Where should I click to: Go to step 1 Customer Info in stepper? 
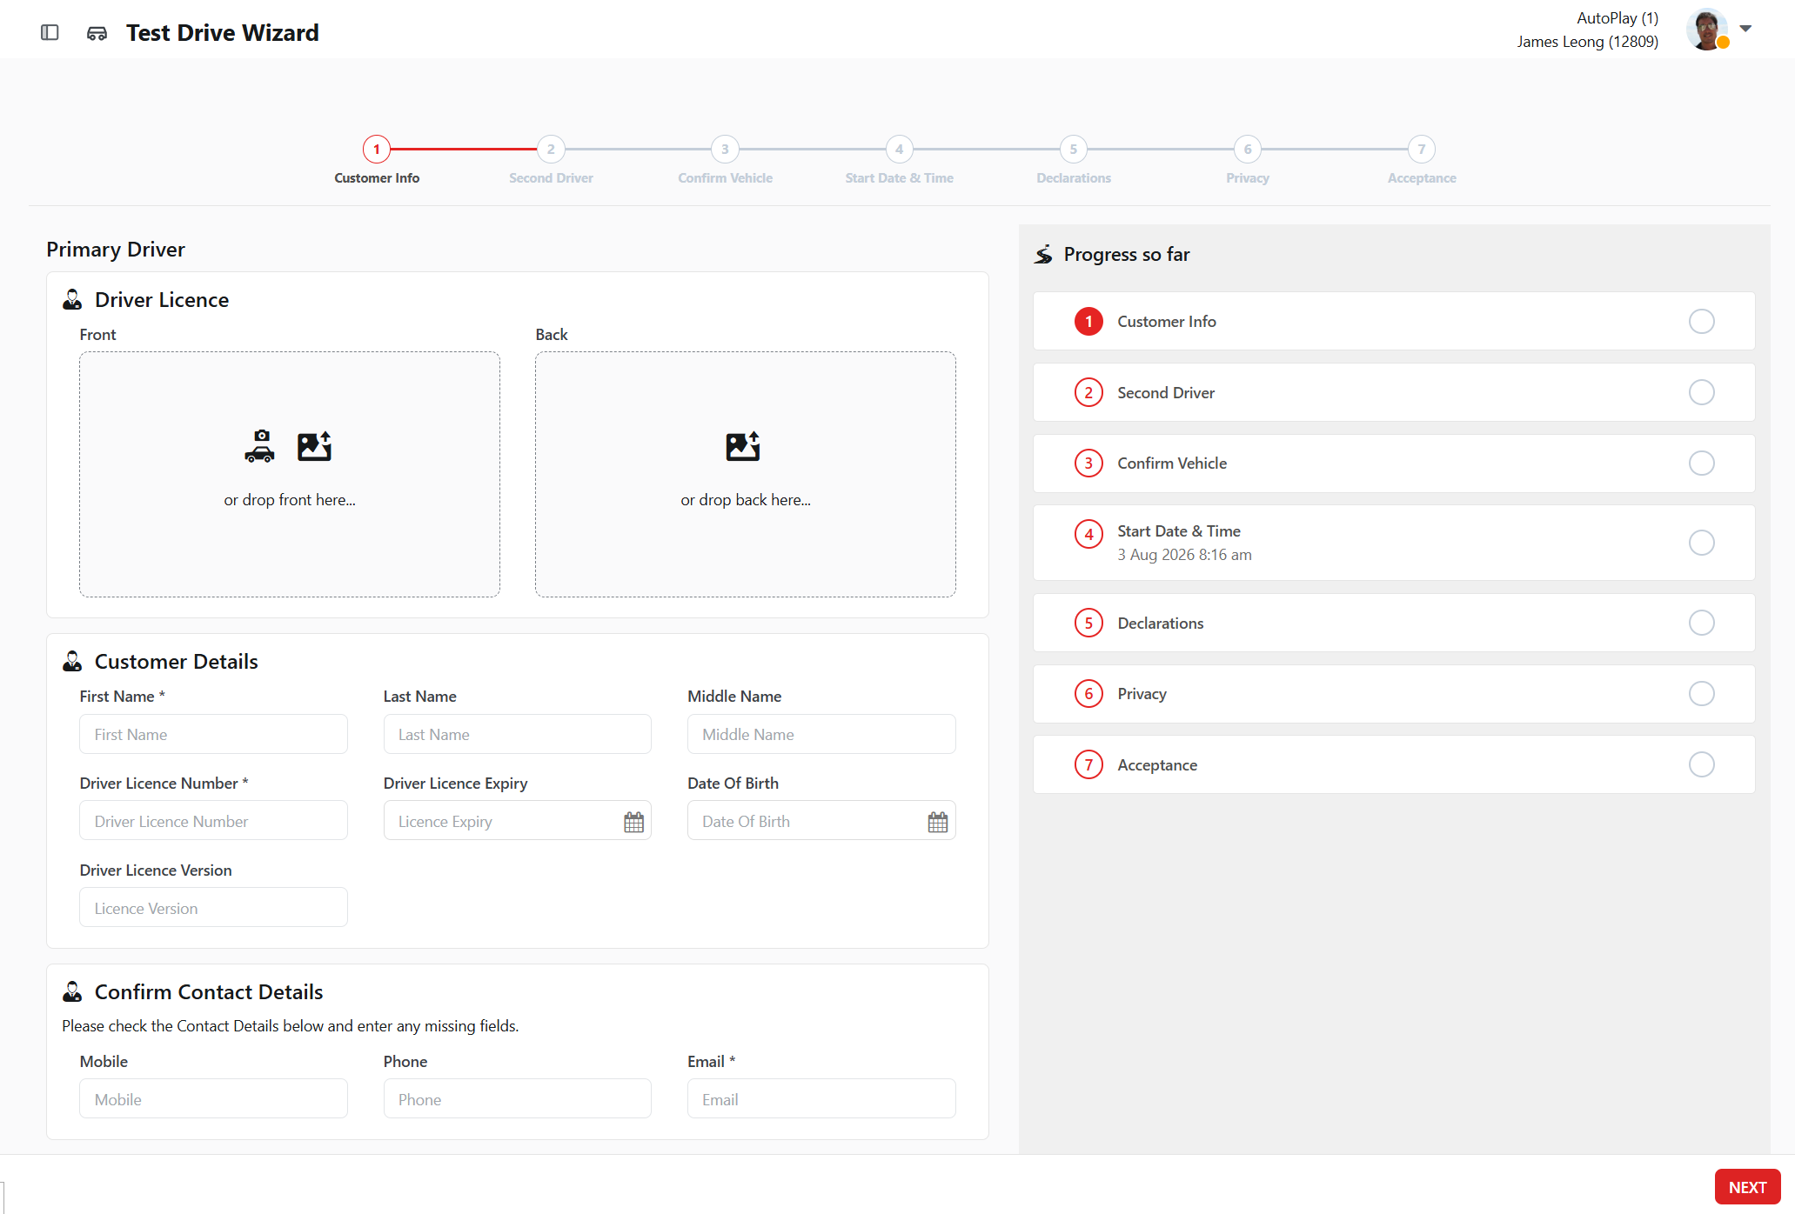click(x=377, y=149)
